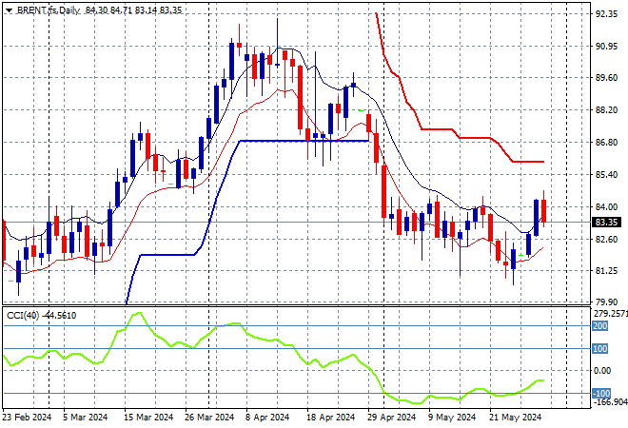The image size is (628, 428).
Task: Click the 15 Mar 2024 date label
Action: [x=147, y=417]
